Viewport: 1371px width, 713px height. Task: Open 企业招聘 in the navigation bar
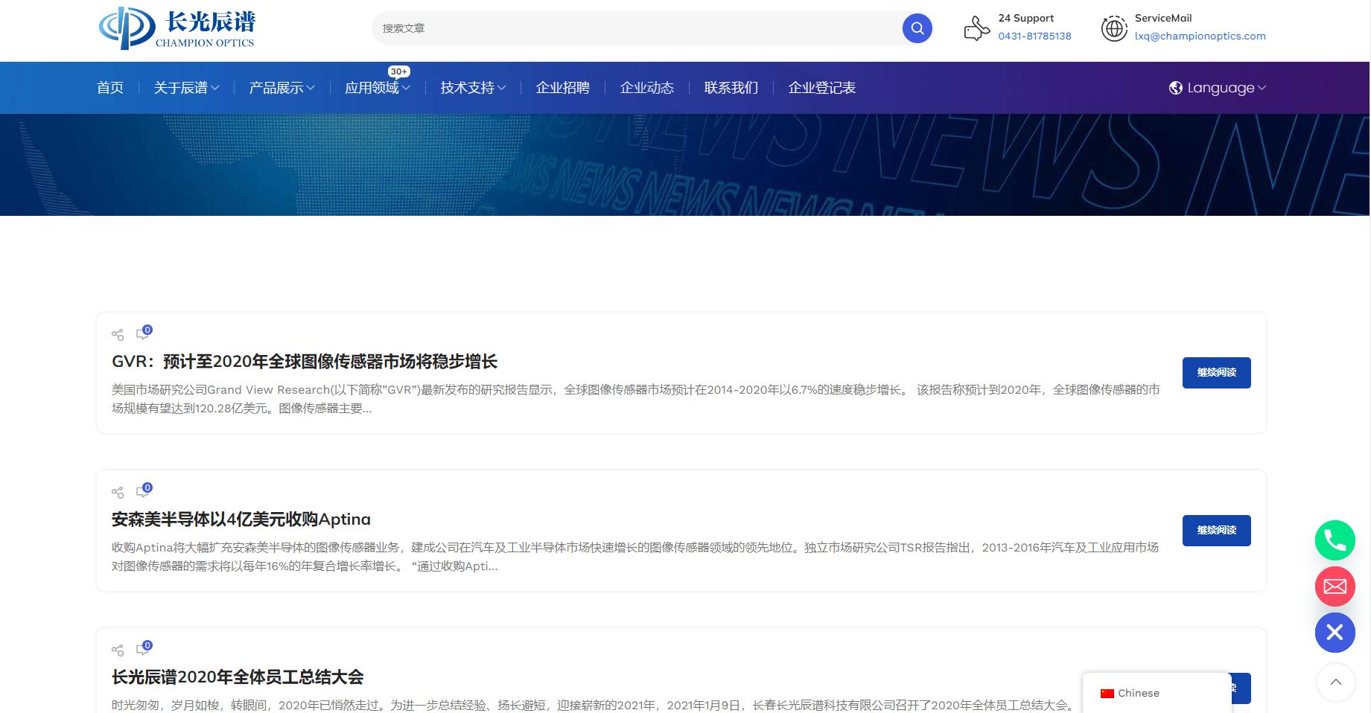pos(563,88)
